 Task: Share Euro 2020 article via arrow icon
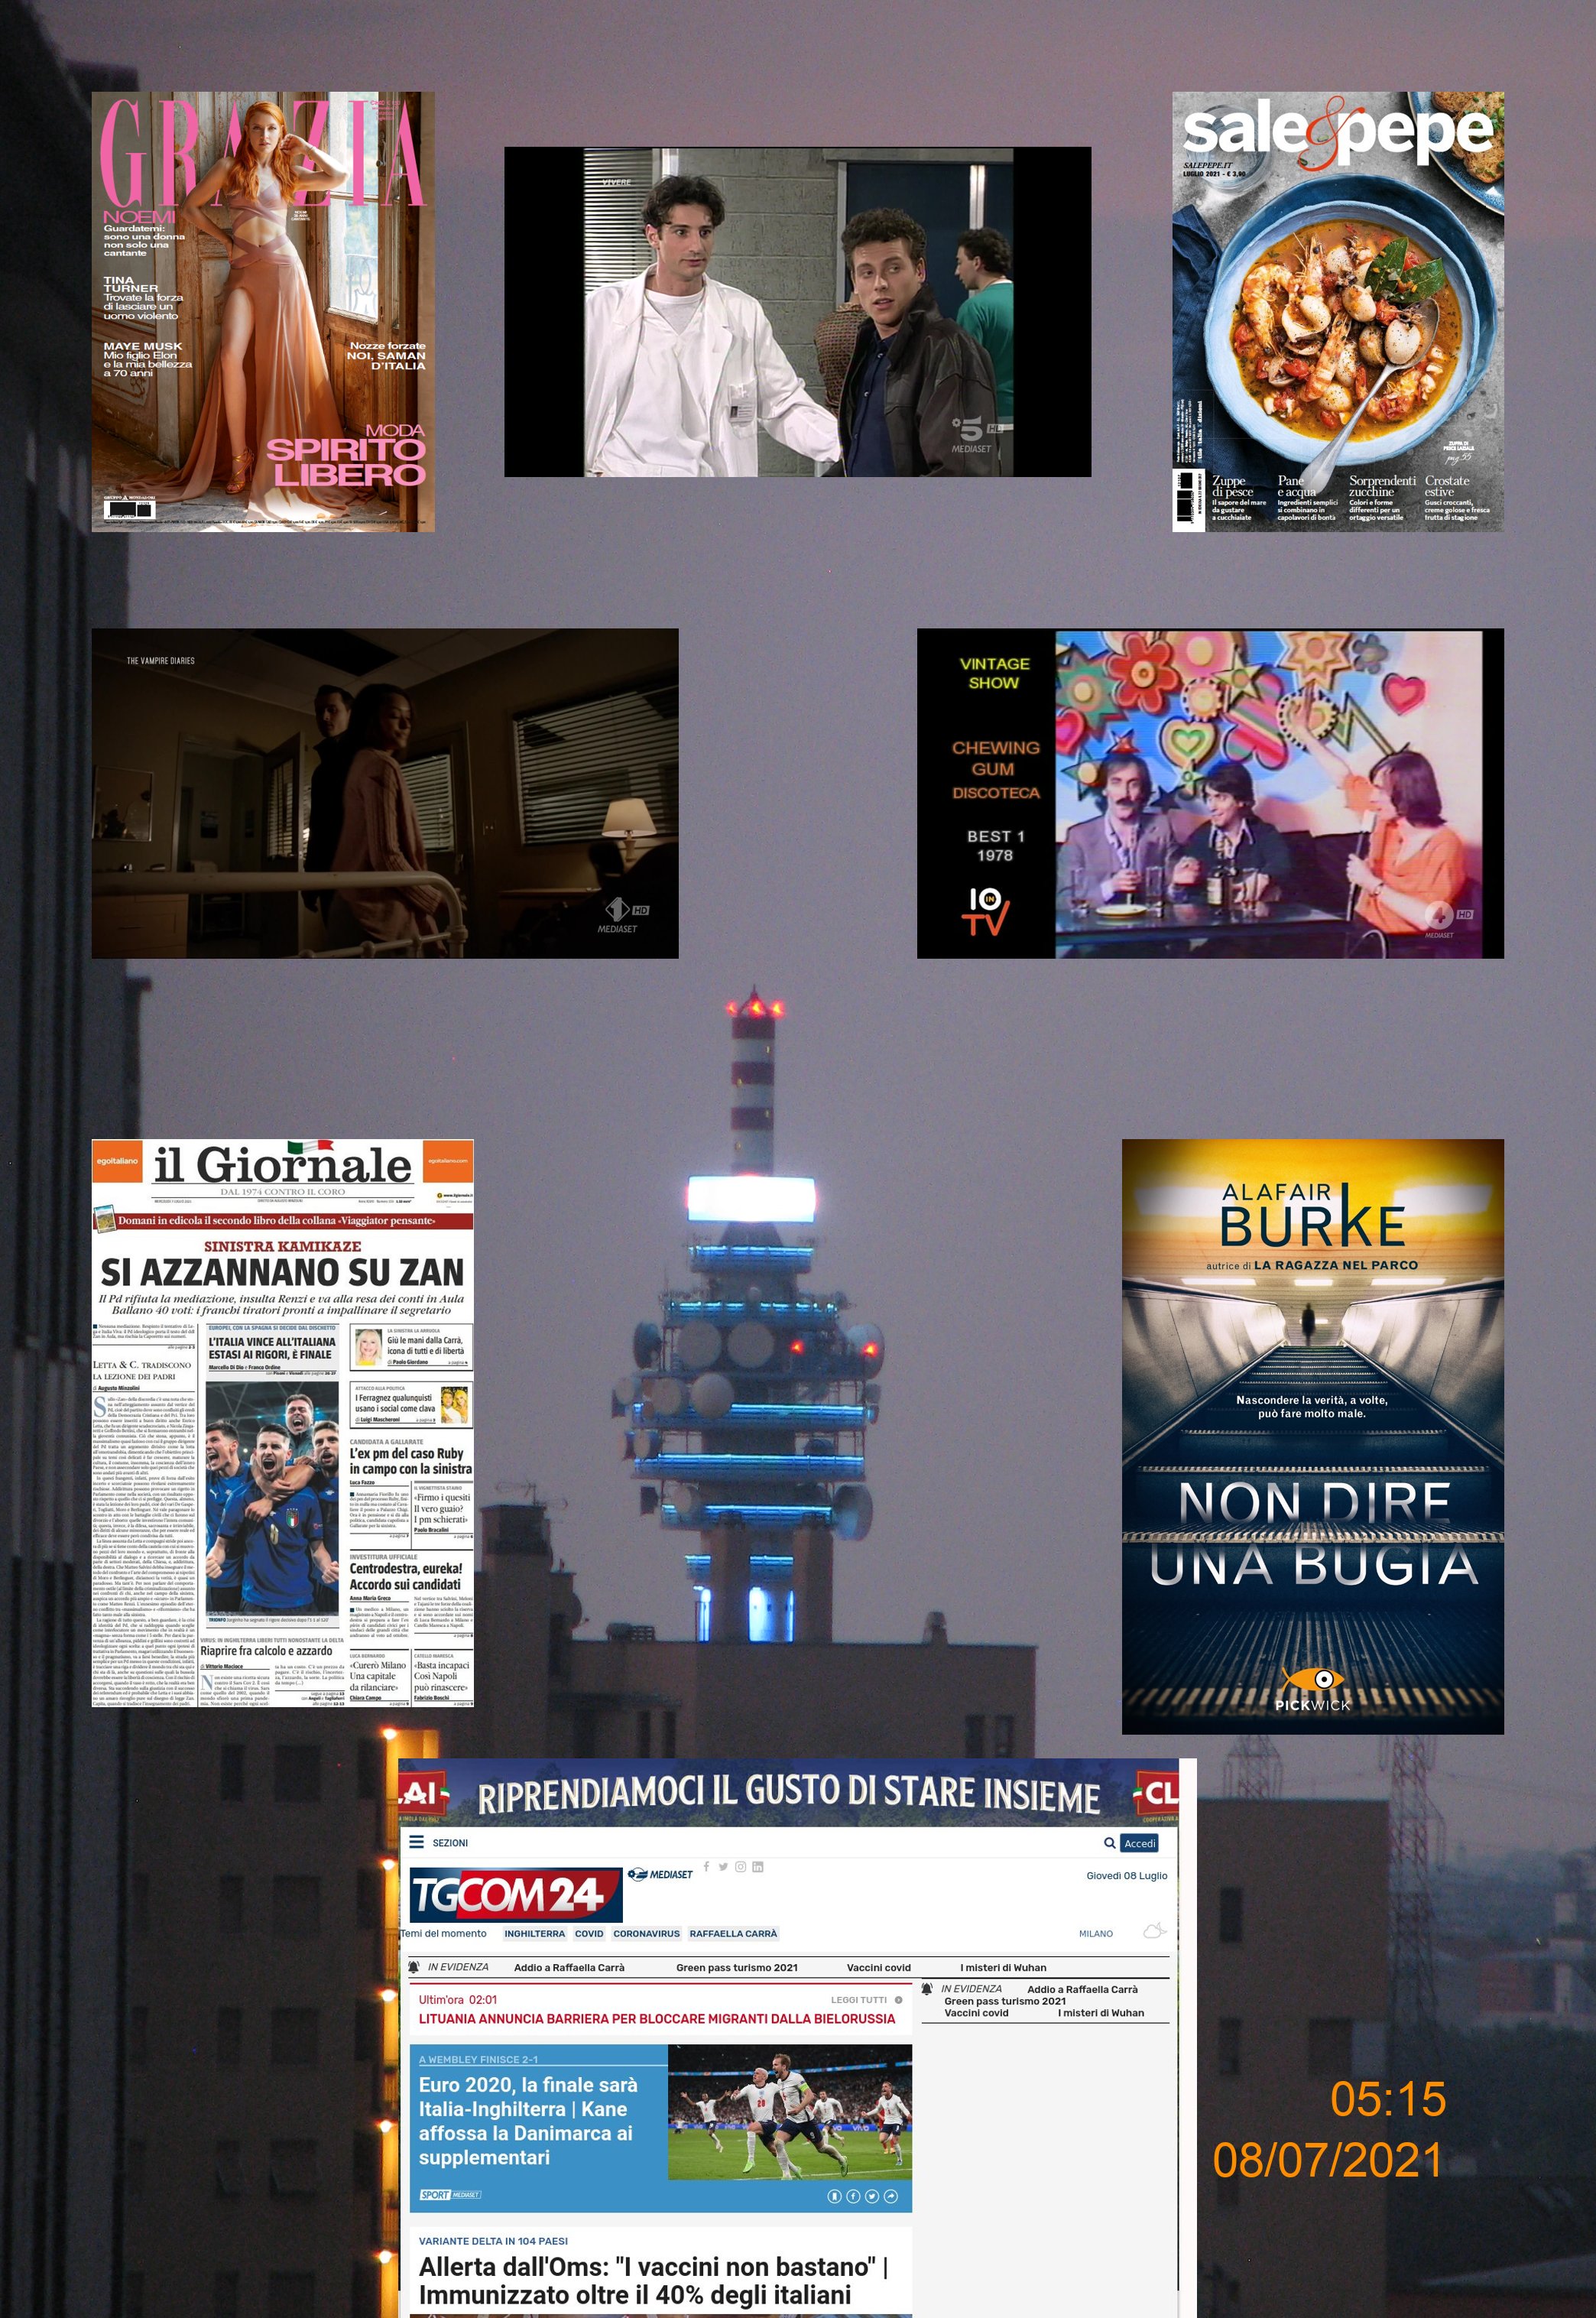coord(891,2197)
